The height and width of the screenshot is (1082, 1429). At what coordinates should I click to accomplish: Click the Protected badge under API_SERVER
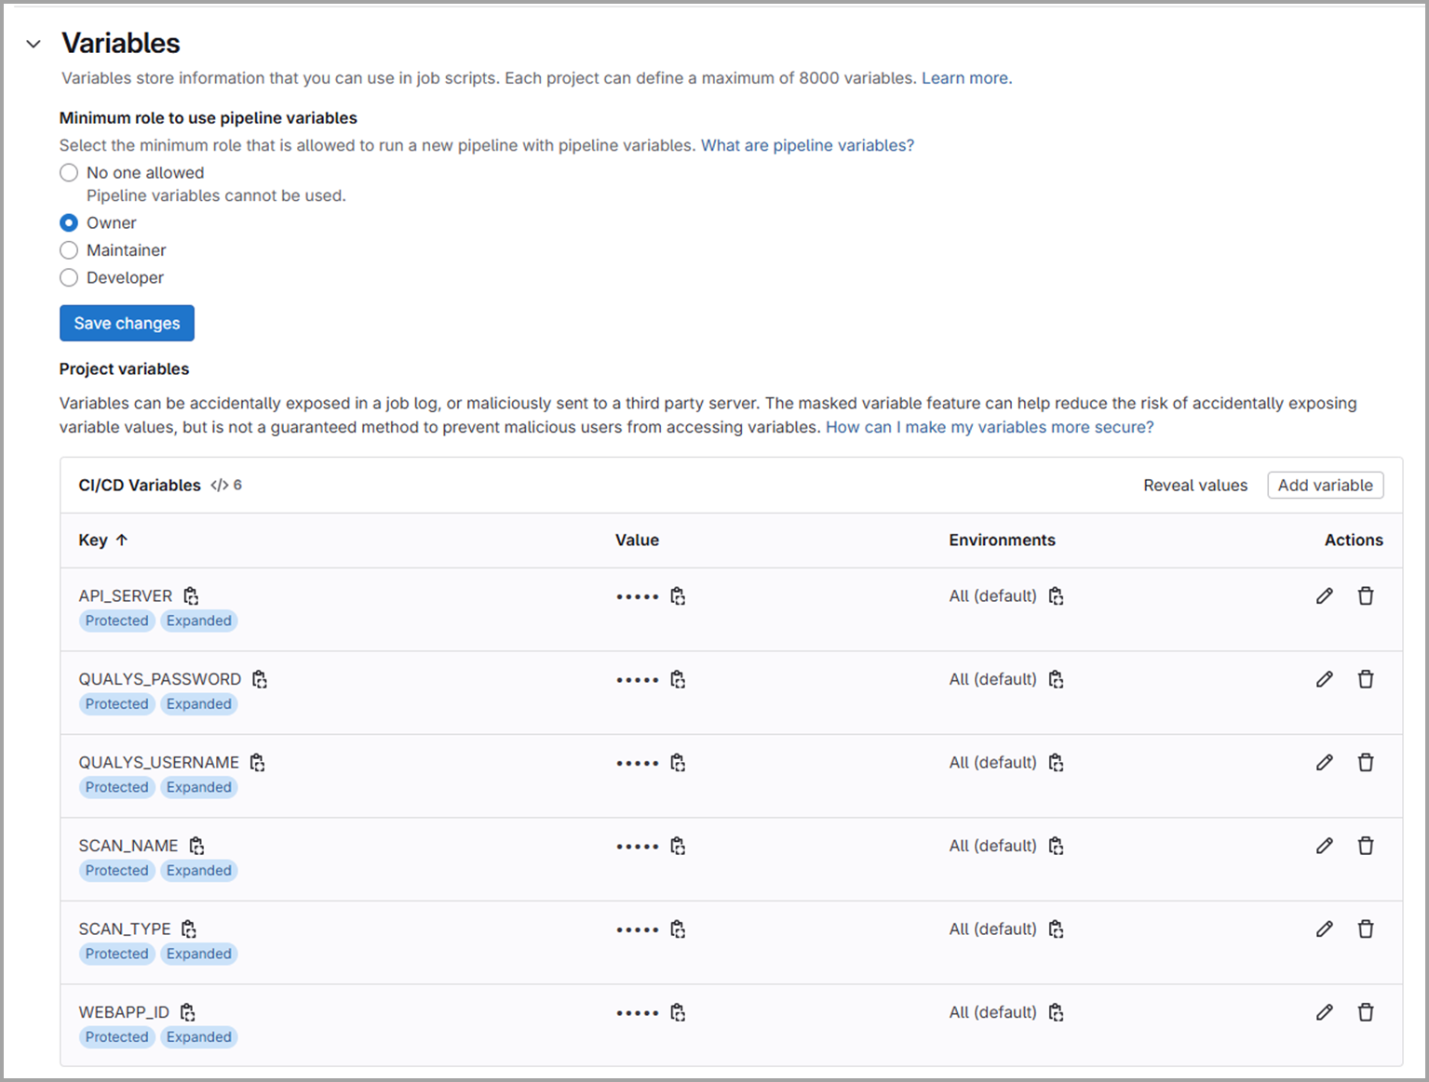(117, 621)
